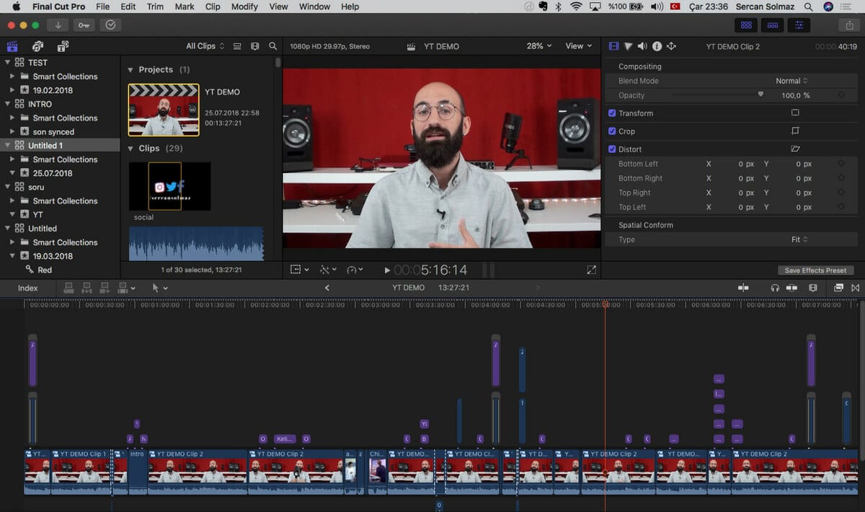Uncheck the Crop effect checkbox

tap(612, 131)
